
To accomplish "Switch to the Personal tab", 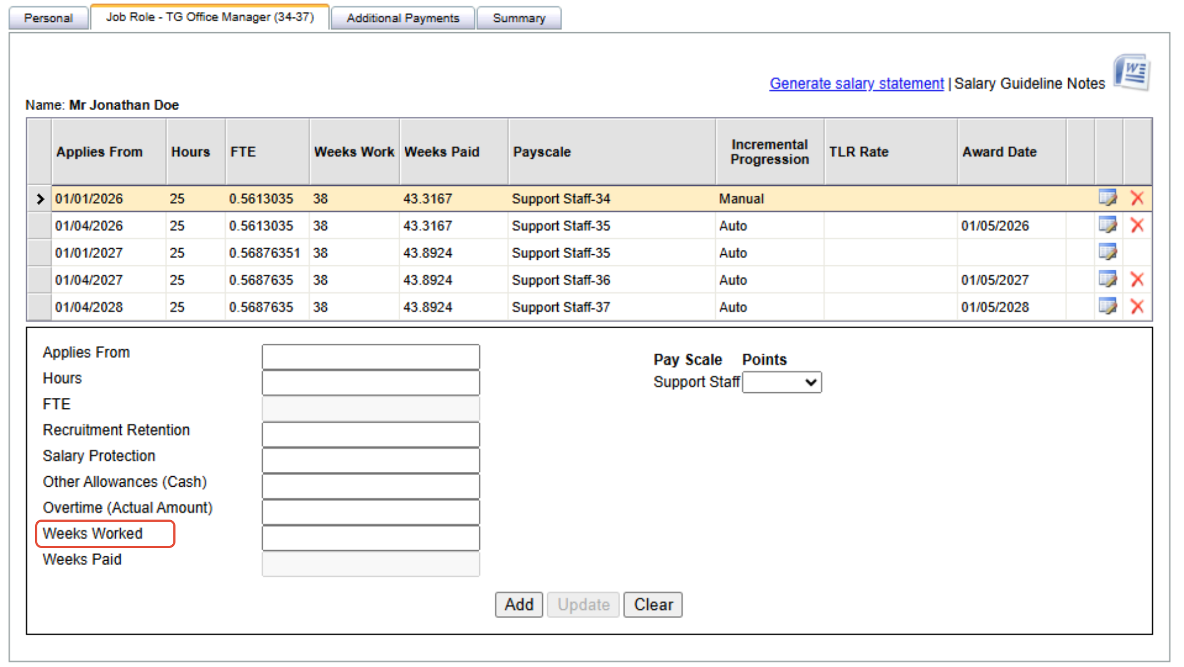I will [48, 18].
